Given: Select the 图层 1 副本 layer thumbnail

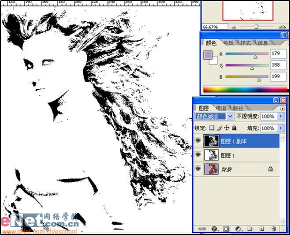Looking at the screenshot, I should pyautogui.click(x=211, y=141).
